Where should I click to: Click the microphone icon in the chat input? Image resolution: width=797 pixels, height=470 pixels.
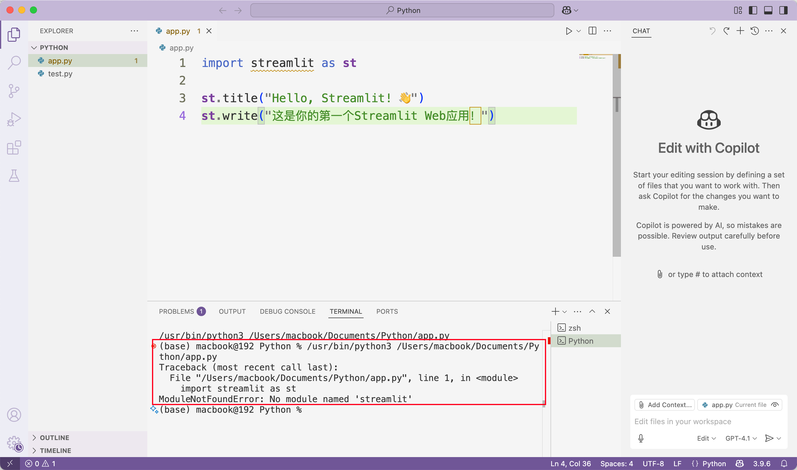(641, 438)
